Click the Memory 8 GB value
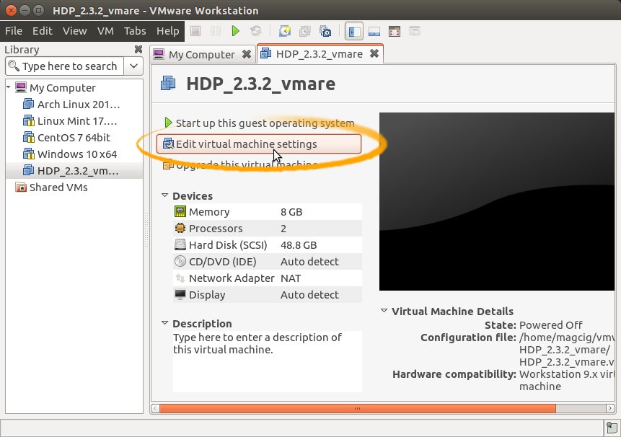The image size is (621, 437). click(291, 212)
